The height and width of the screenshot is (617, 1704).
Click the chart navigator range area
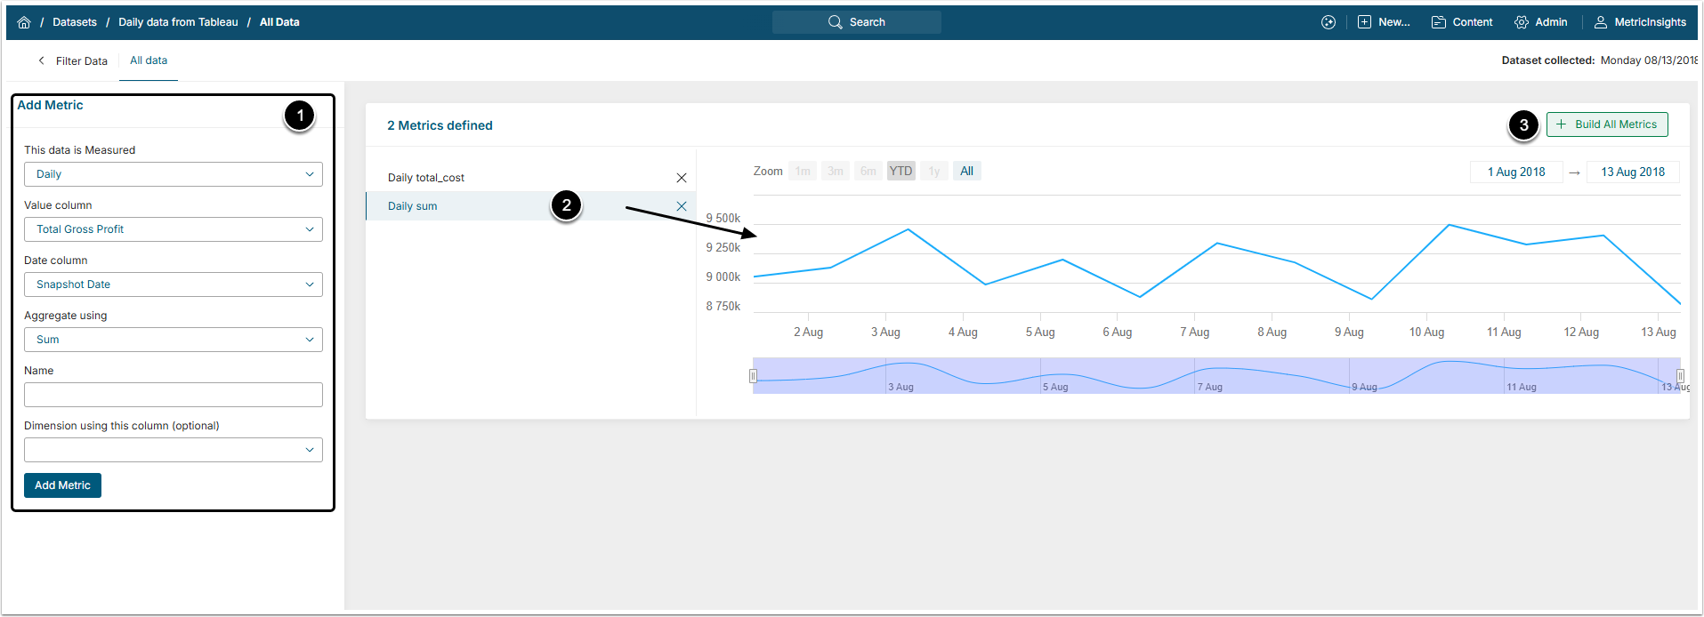point(1216,375)
